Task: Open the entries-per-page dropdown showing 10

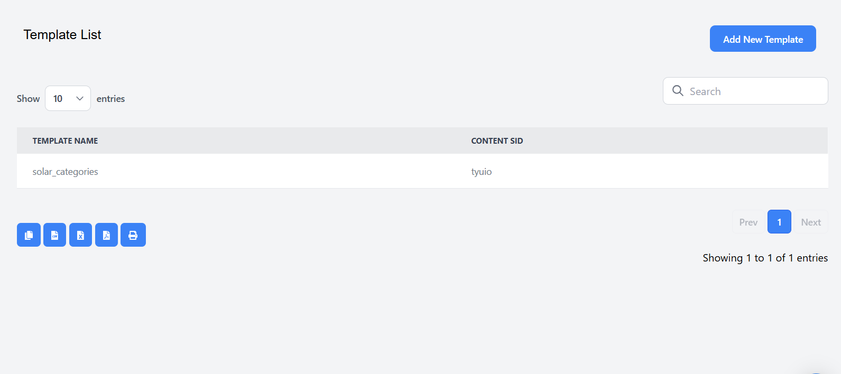Action: pyautogui.click(x=68, y=98)
